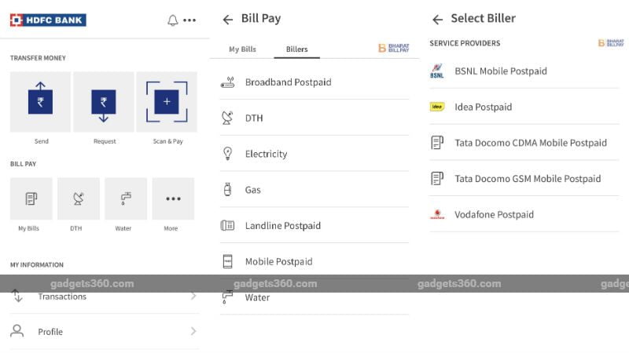Tap the DTH tile under Bill Pay
The image size is (629, 353).
pyautogui.click(x=79, y=199)
